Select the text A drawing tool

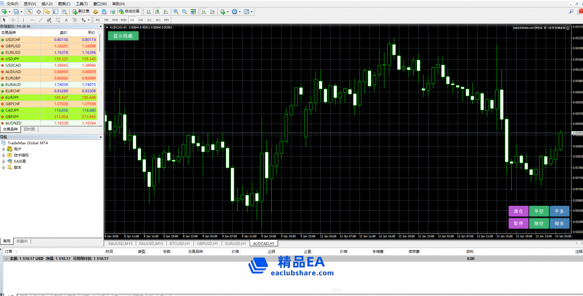(66, 19)
